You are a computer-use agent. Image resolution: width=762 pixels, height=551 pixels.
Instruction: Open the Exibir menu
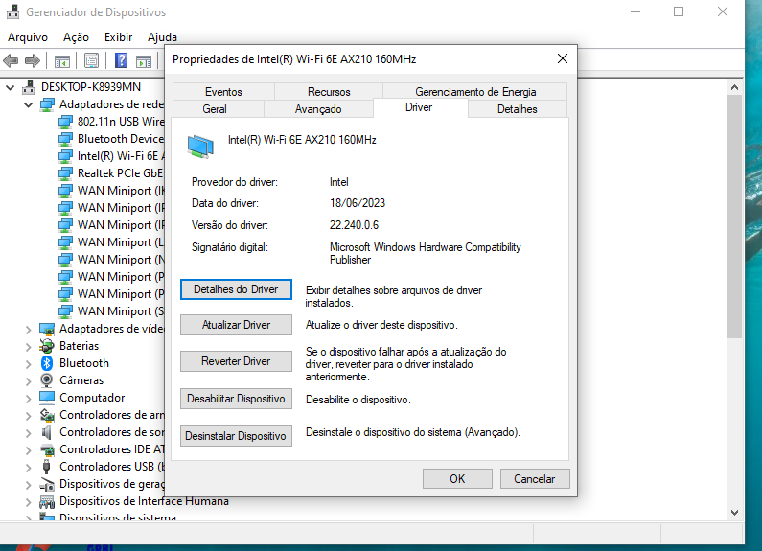118,37
